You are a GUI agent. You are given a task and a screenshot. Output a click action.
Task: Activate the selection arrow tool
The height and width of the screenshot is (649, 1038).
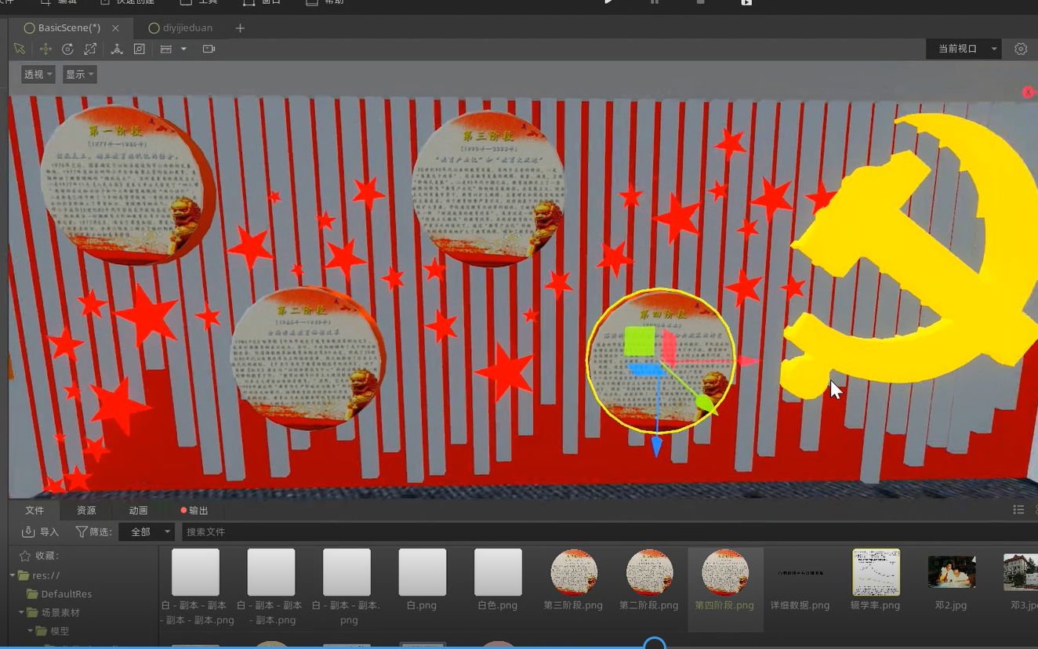click(x=19, y=49)
